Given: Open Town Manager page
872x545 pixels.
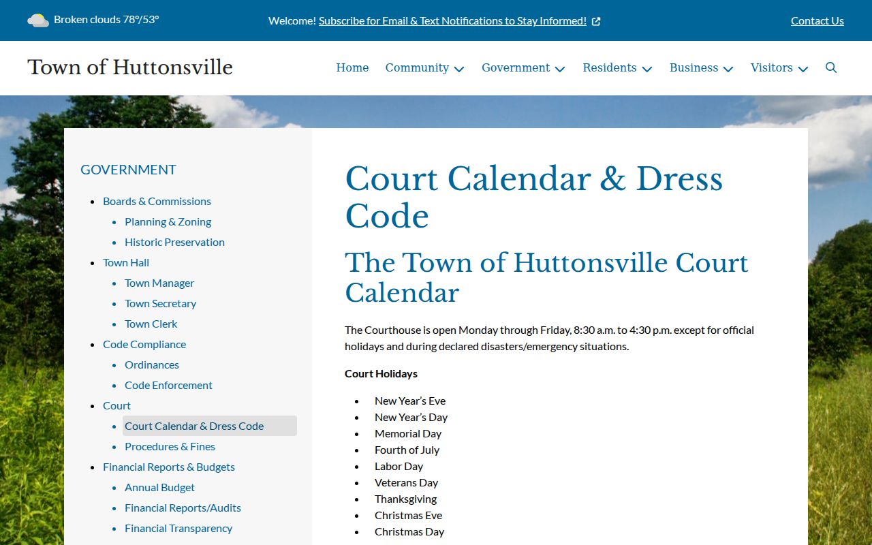Looking at the screenshot, I should pos(159,283).
